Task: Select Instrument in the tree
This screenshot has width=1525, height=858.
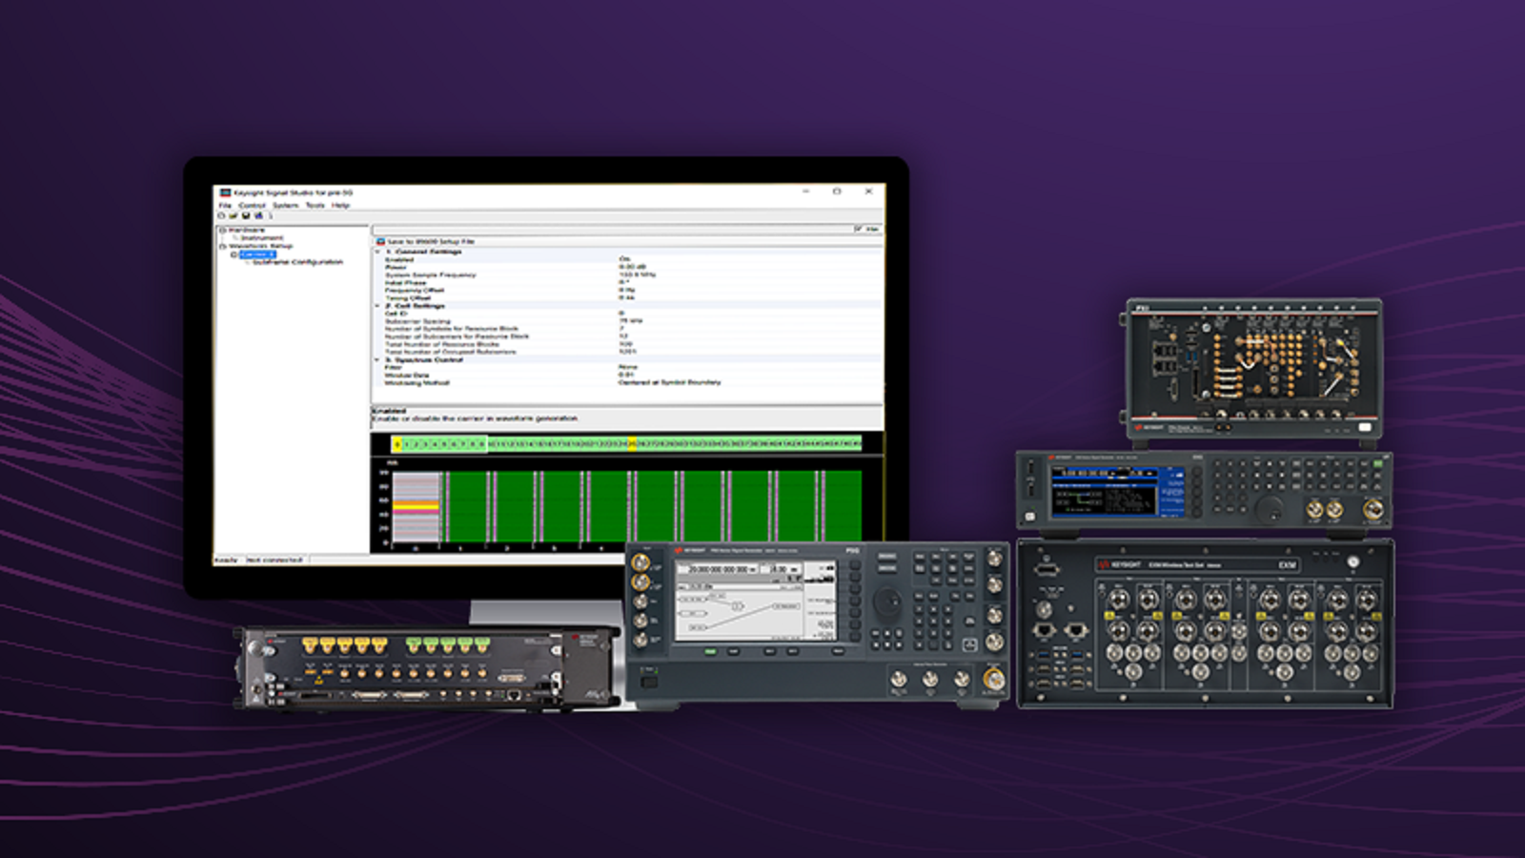Action: (x=261, y=237)
